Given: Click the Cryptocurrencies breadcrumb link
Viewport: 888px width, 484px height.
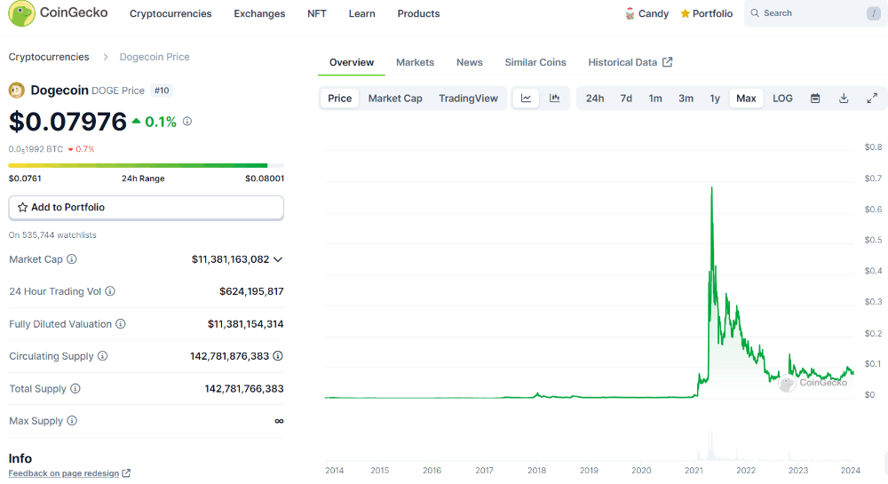Looking at the screenshot, I should 49,57.
